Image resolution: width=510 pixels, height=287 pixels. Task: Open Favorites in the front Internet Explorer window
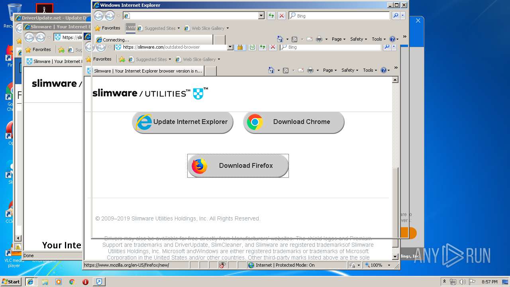pos(107,28)
